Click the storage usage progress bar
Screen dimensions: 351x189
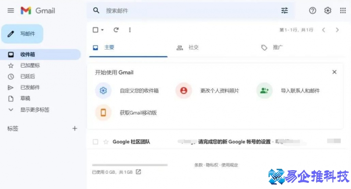click(130, 165)
